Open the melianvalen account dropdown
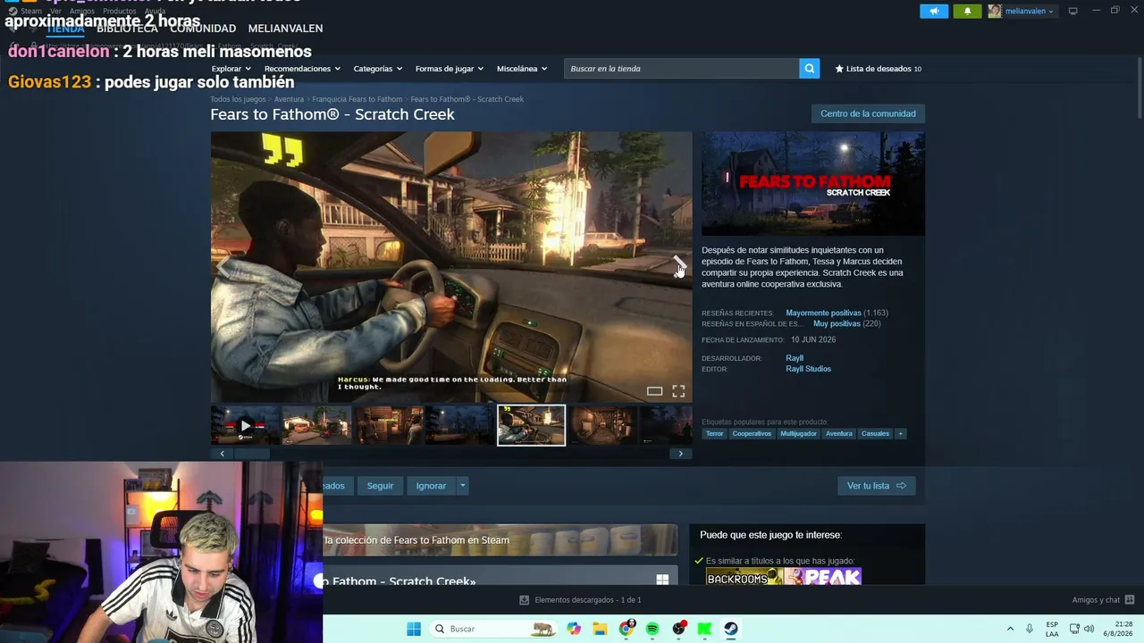The width and height of the screenshot is (1144, 643). click(x=1030, y=11)
